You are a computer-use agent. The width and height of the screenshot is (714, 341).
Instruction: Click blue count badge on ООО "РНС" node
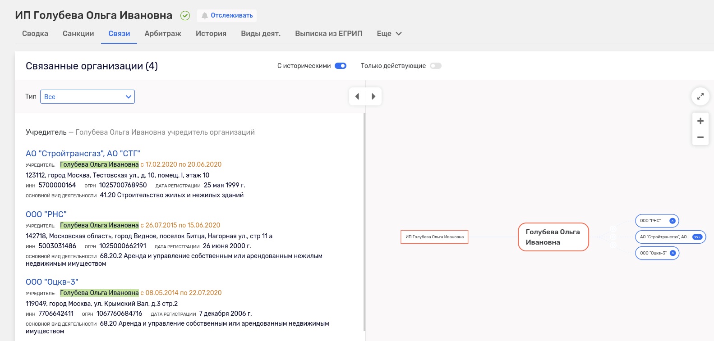[672, 221]
